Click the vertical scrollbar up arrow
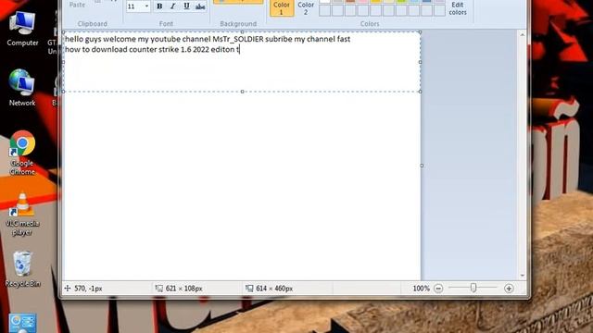The width and height of the screenshot is (593, 333). [x=523, y=35]
